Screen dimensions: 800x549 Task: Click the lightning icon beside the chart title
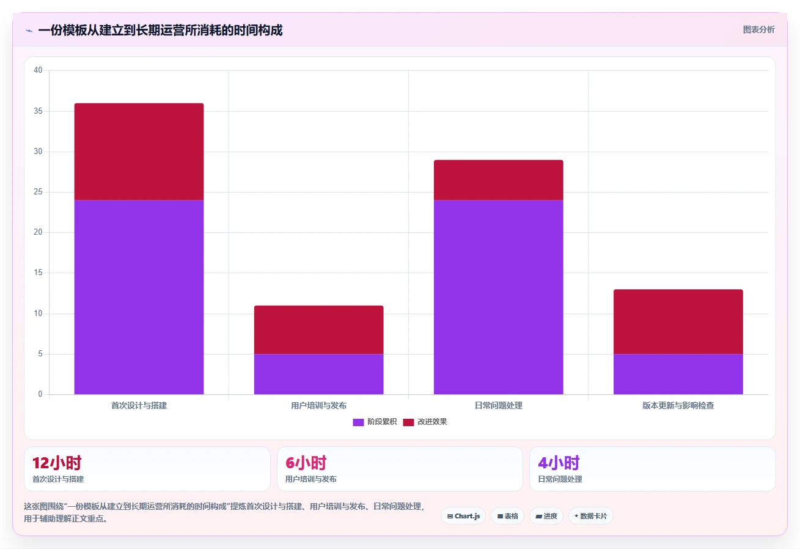pyautogui.click(x=29, y=30)
